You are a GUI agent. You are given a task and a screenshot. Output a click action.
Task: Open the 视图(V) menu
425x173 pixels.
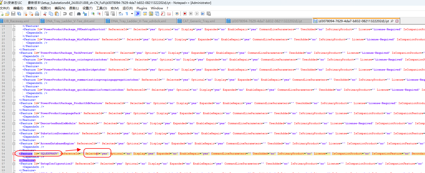click(x=46, y=8)
